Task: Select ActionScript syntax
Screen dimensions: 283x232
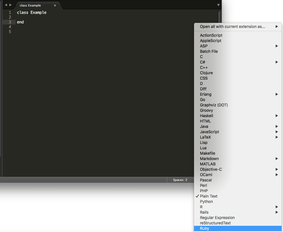Action: click(238, 35)
